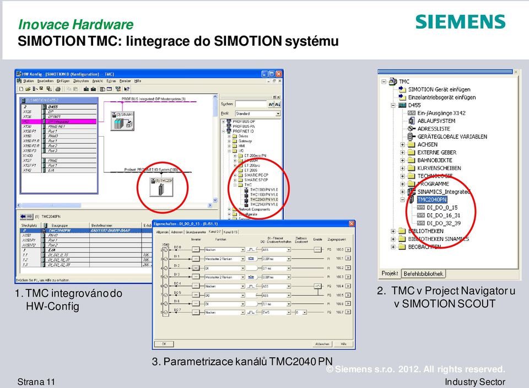Open the Funktion dropdown for DI 1 Messtaster
This screenshot has height=388, width=529.
point(242,259)
